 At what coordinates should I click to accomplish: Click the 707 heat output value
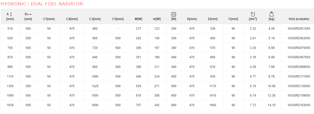138,105
